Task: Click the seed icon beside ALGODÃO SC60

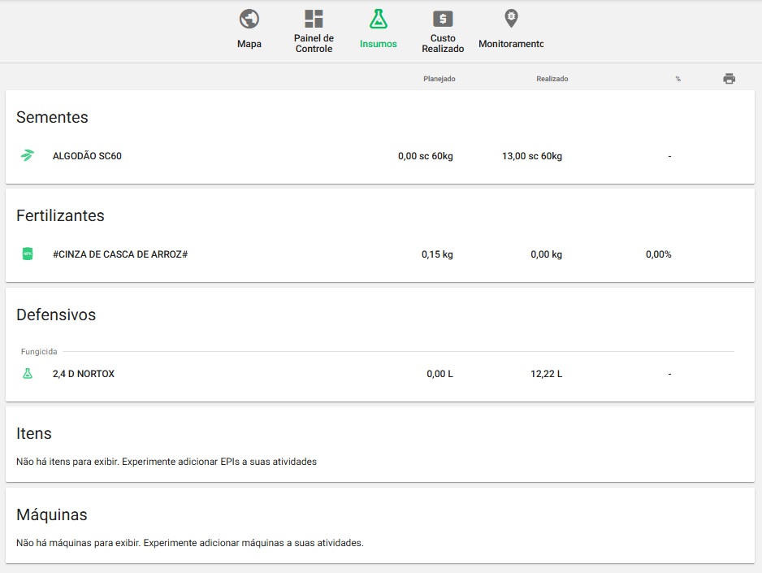Action: pyautogui.click(x=28, y=156)
